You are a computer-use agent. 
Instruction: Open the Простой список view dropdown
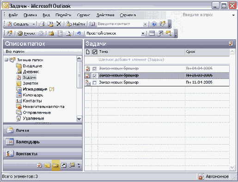[143, 33]
